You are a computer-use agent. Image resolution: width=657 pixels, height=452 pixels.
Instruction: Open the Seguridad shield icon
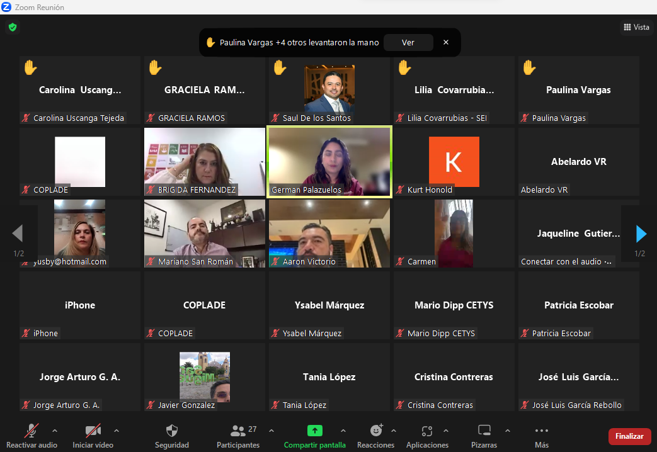(x=171, y=431)
